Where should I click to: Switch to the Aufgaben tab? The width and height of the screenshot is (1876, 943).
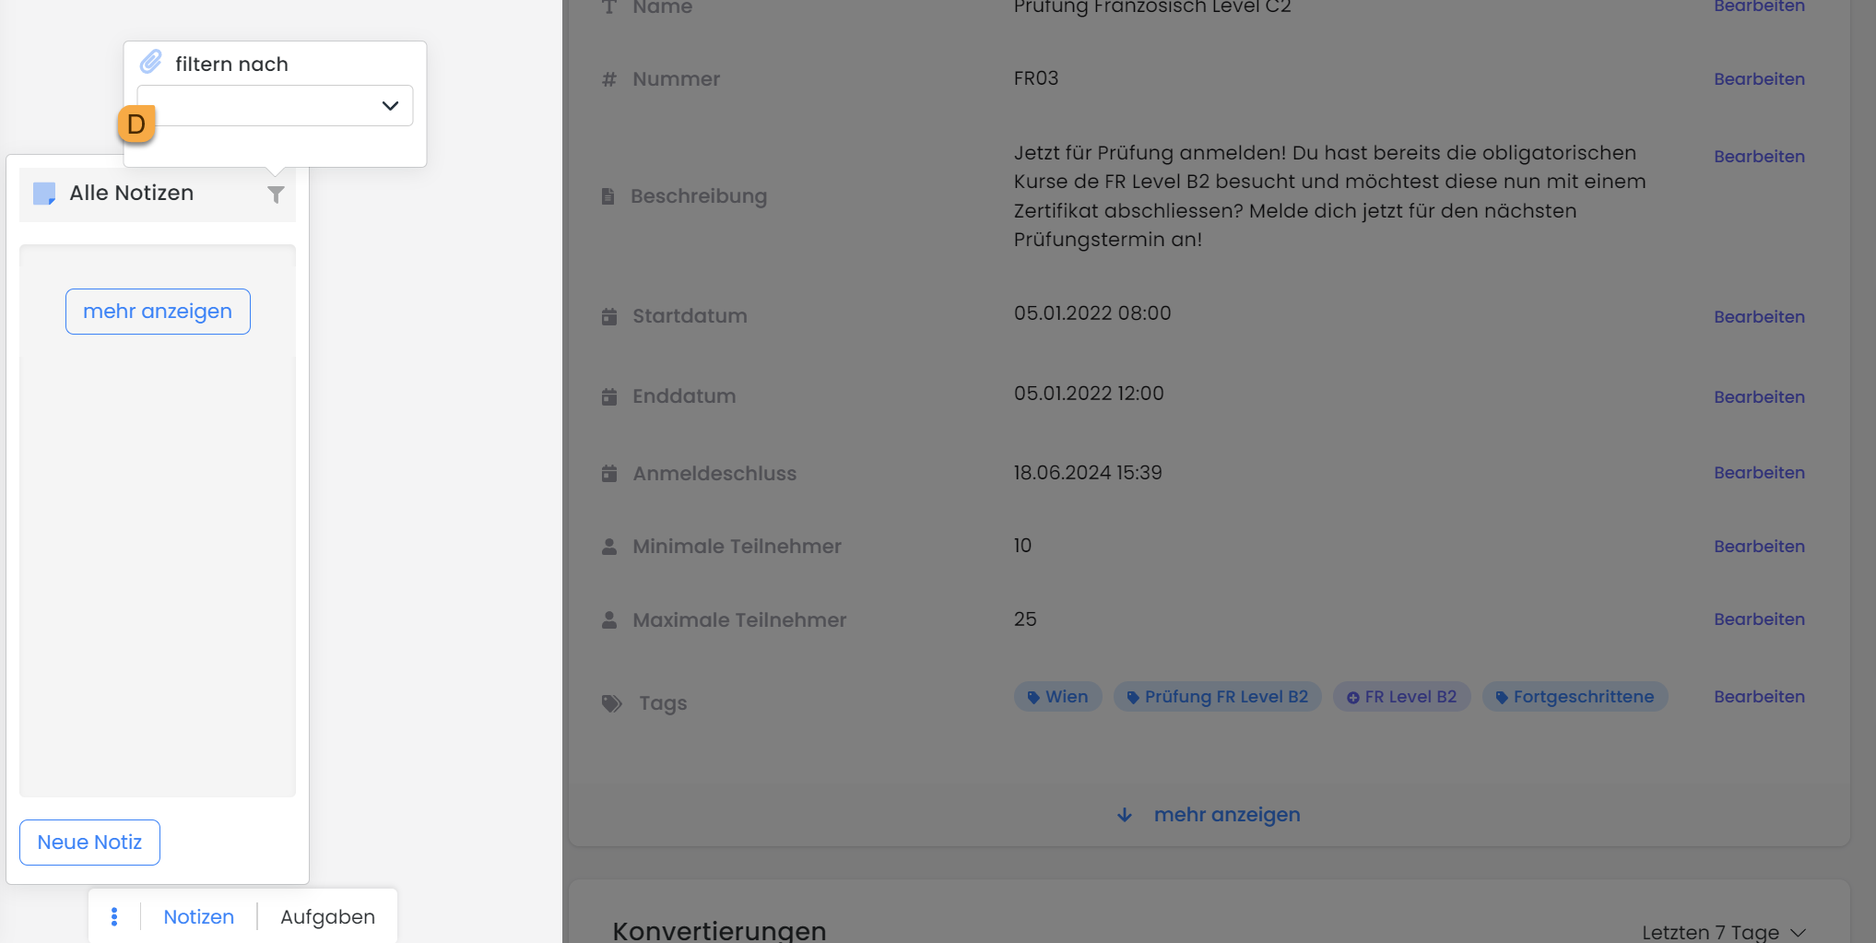[x=327, y=916]
